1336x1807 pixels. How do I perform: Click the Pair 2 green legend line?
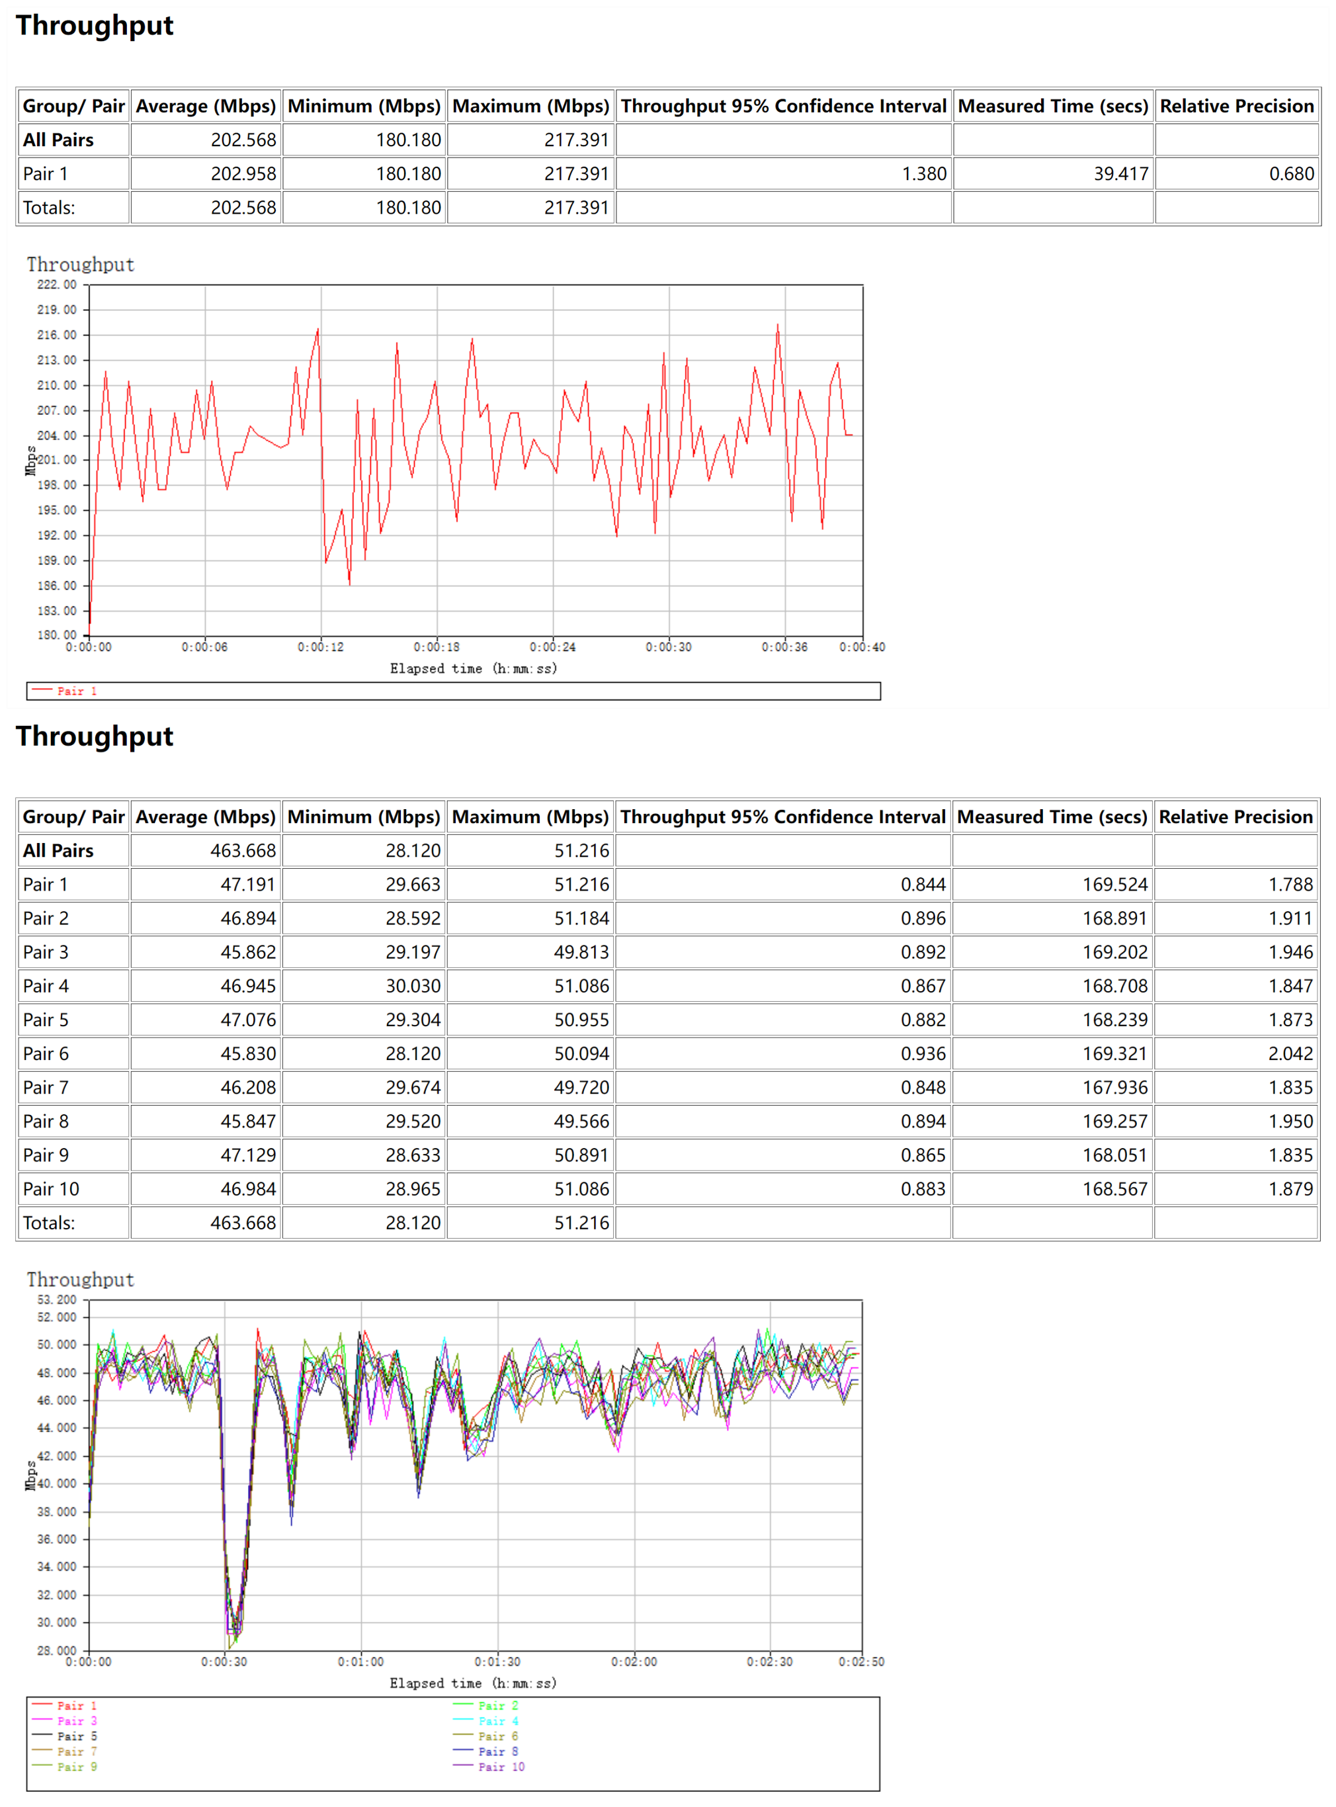tap(462, 1704)
